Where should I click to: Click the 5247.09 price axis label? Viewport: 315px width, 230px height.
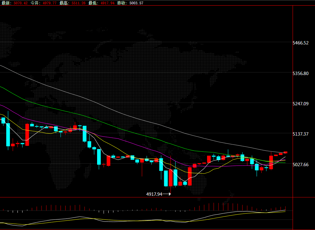click(x=301, y=104)
